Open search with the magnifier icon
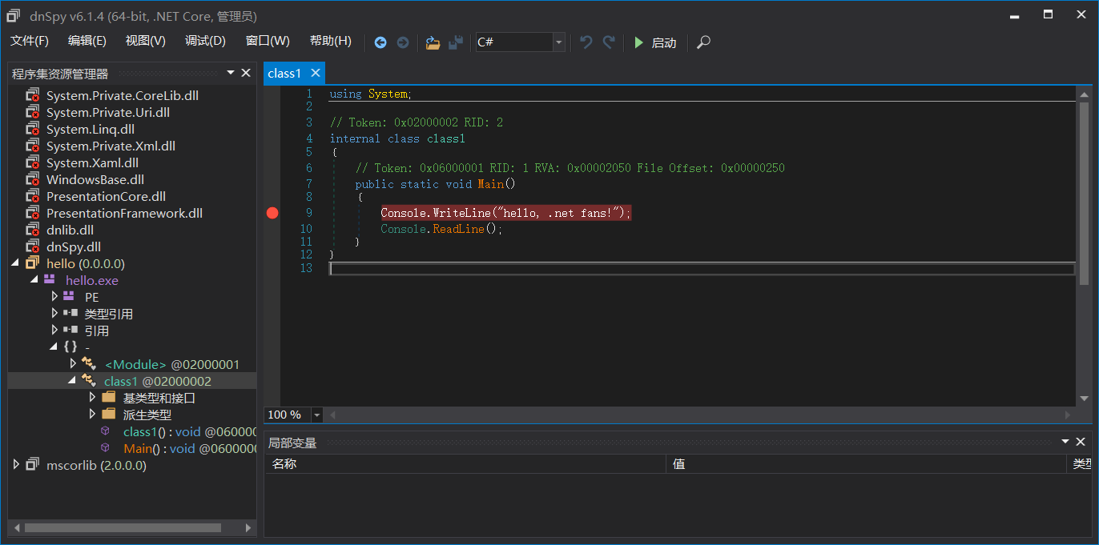 [x=703, y=42]
